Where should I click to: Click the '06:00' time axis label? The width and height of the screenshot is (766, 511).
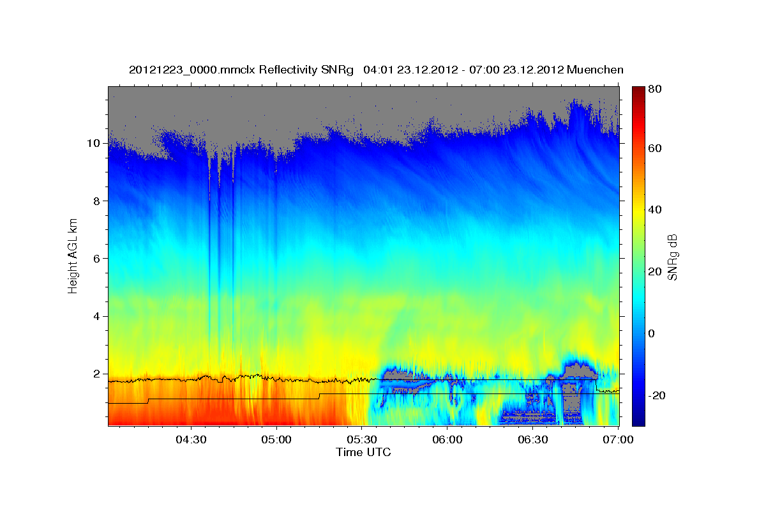pos(447,439)
